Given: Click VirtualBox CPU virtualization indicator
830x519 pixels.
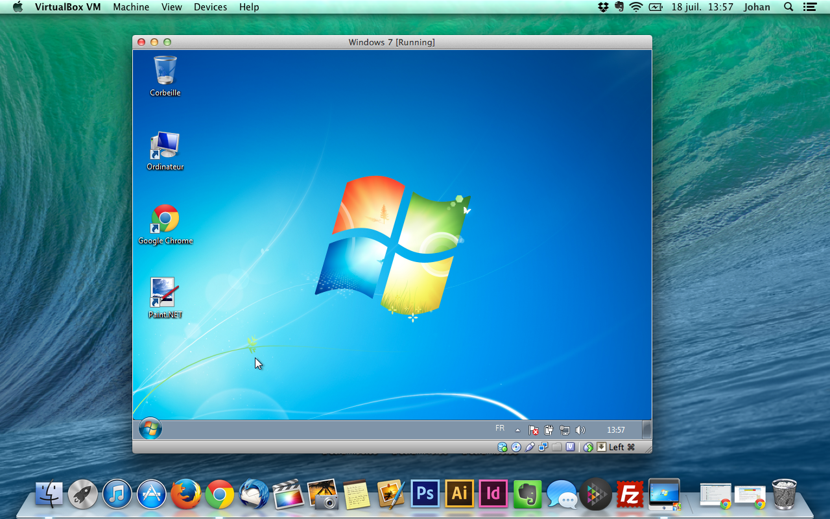Looking at the screenshot, I should [571, 447].
